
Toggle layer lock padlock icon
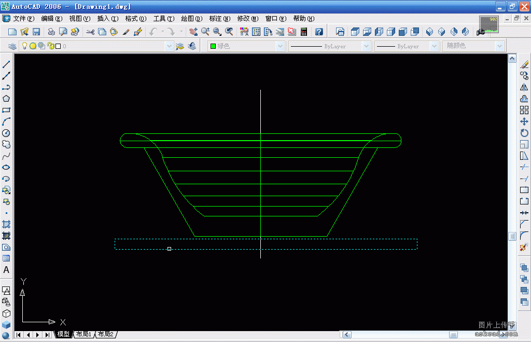click(x=50, y=46)
